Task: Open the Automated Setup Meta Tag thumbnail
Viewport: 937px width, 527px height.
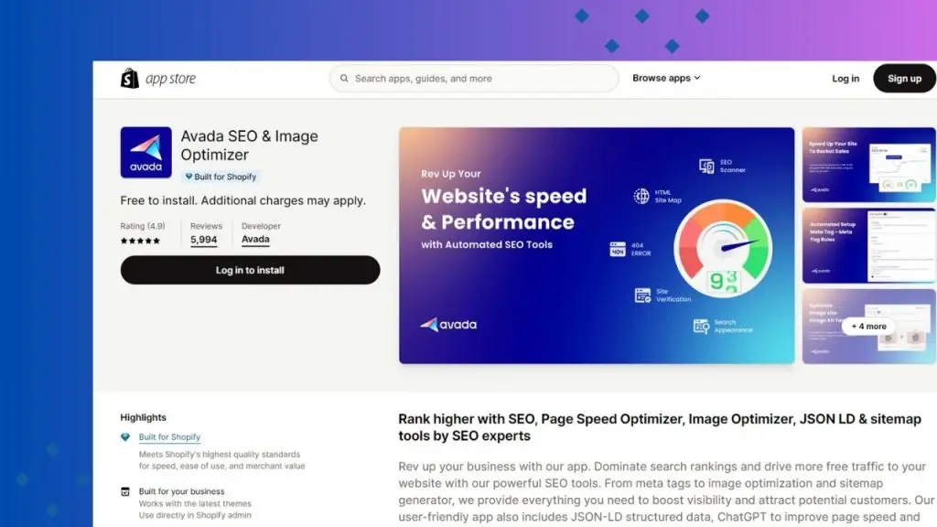Action: [x=869, y=245]
